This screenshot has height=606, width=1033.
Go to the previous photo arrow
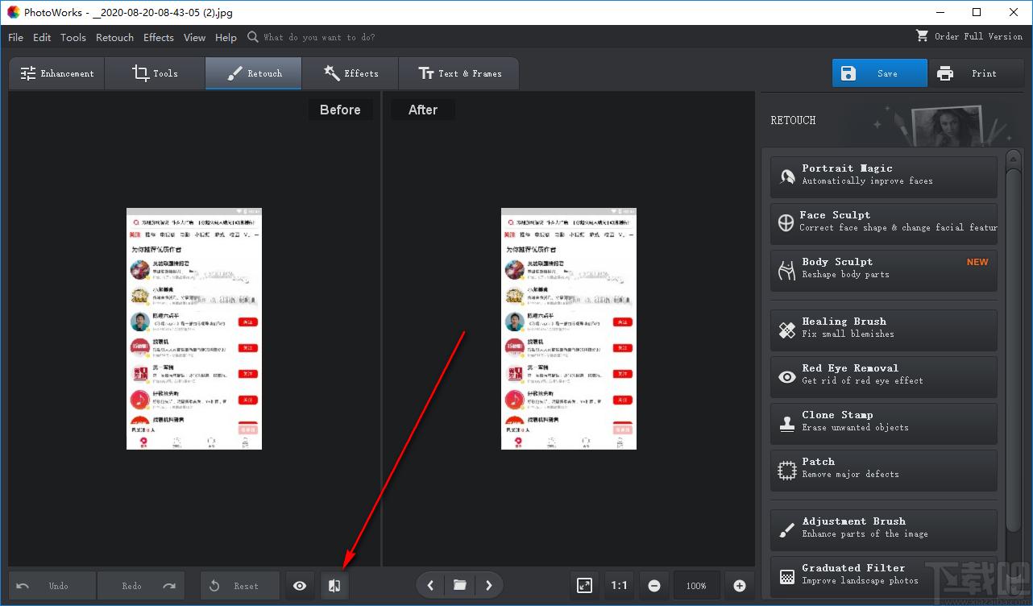click(x=430, y=586)
